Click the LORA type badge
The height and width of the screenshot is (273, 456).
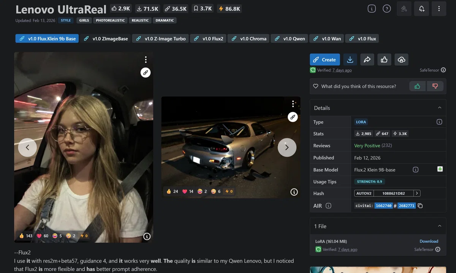[x=361, y=122]
